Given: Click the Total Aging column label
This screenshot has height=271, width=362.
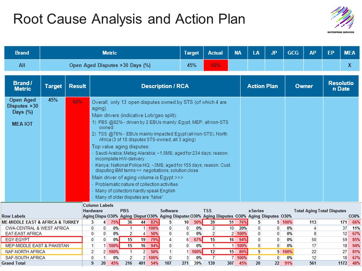Looking at the screenshot, I should click(x=305, y=211).
